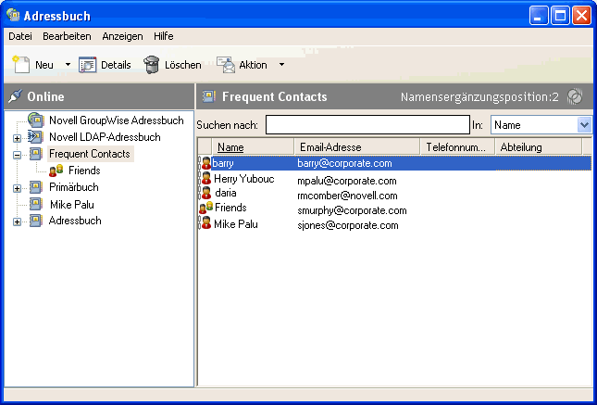This screenshot has width=597, height=405.
Task: Click the barry contact person icon
Action: click(x=206, y=163)
